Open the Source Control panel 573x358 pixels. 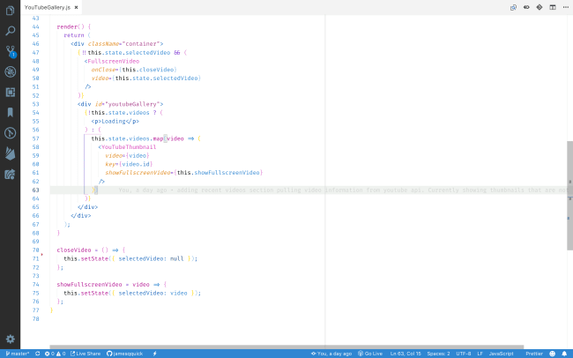click(10, 51)
